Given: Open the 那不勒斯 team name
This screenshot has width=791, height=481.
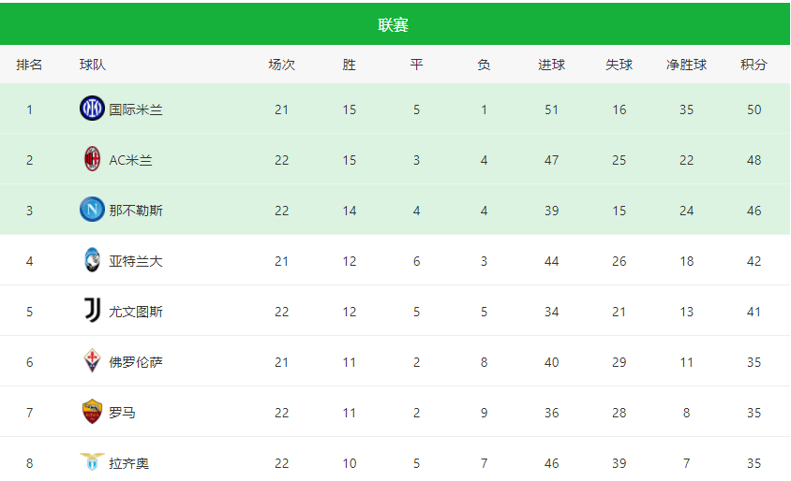Looking at the screenshot, I should coord(136,211).
